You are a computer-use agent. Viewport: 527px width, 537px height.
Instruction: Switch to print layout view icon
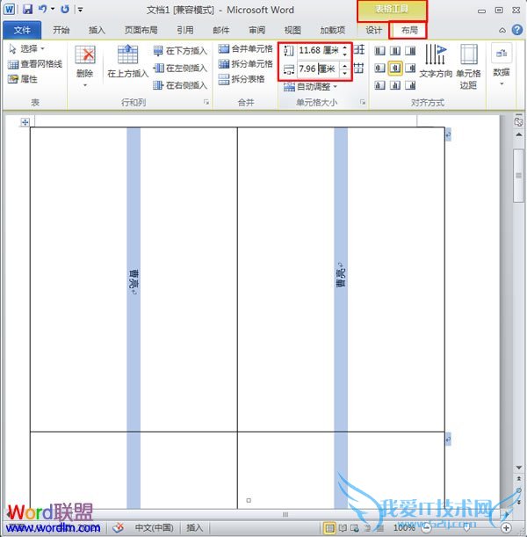click(329, 528)
